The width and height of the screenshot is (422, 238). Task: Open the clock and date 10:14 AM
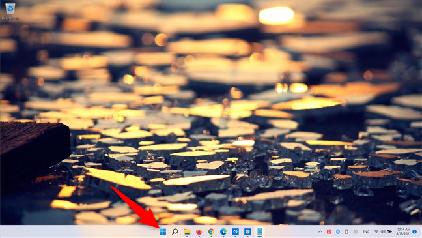coord(403,231)
